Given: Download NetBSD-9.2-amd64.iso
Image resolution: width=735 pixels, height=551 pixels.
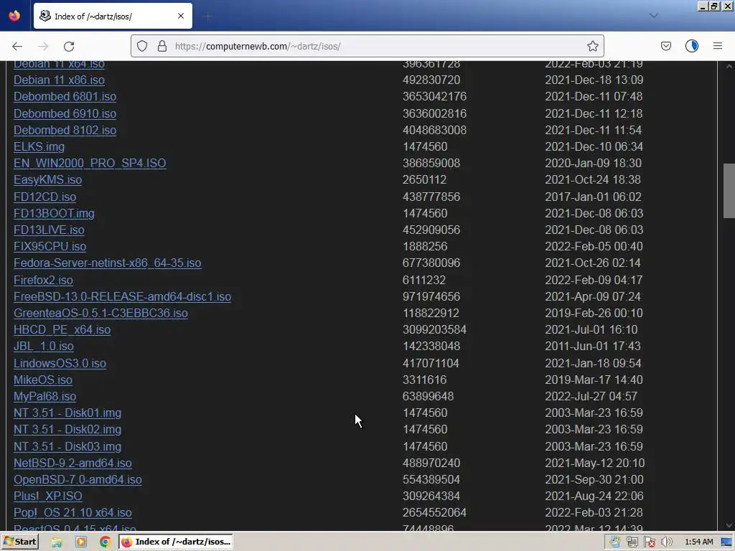Looking at the screenshot, I should point(72,463).
